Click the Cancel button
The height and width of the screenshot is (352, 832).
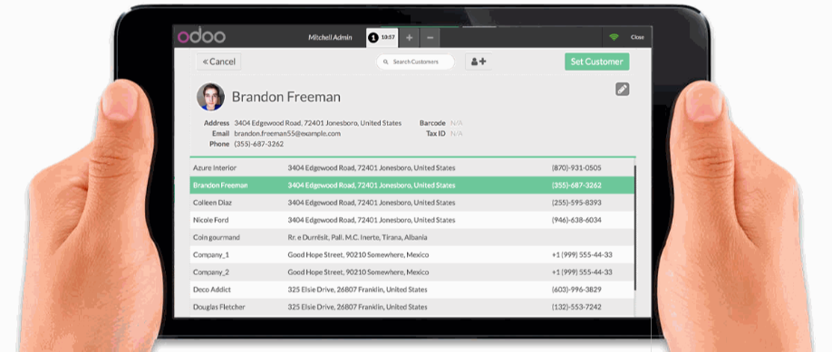(x=219, y=62)
